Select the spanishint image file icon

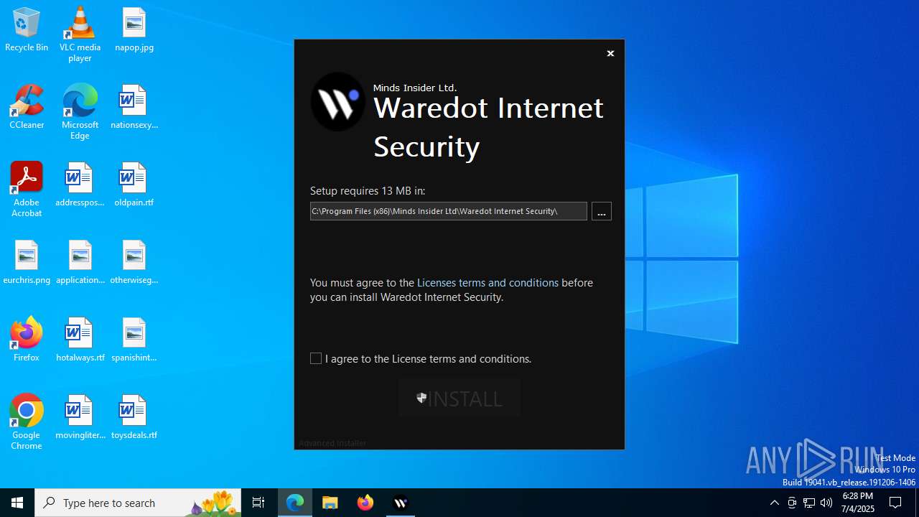(x=134, y=340)
